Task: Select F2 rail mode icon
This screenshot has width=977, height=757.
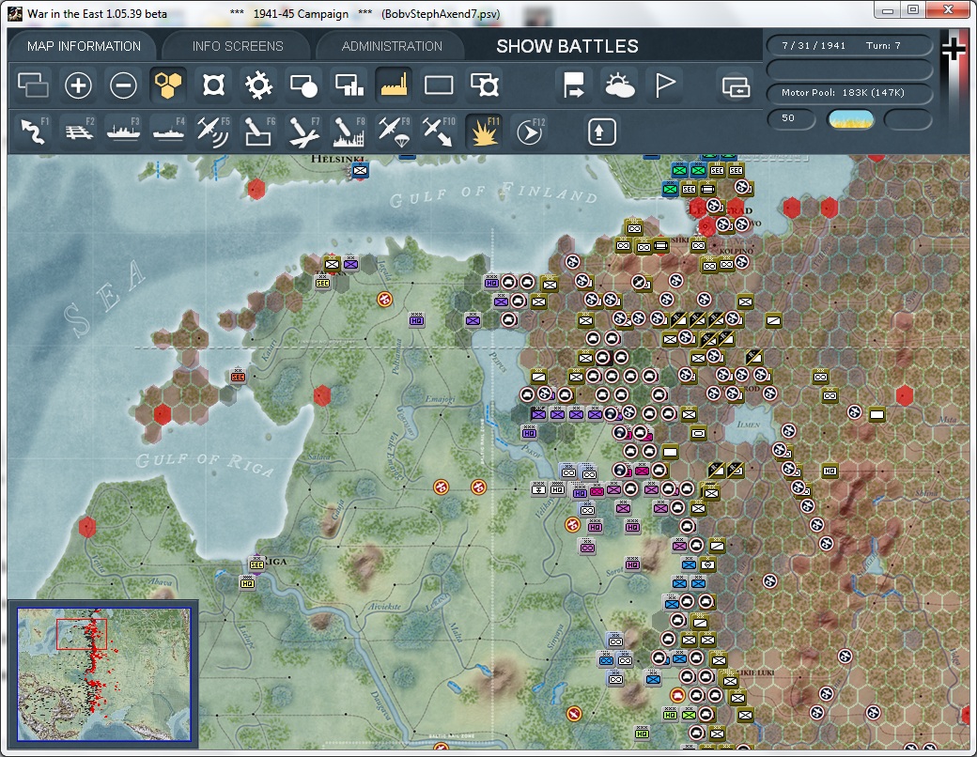Action: (79, 131)
